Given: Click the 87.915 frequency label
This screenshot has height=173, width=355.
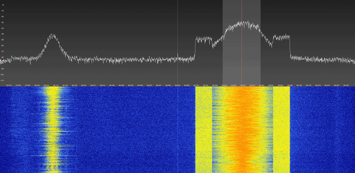Looking at the screenshot, I should tap(9, 85).
